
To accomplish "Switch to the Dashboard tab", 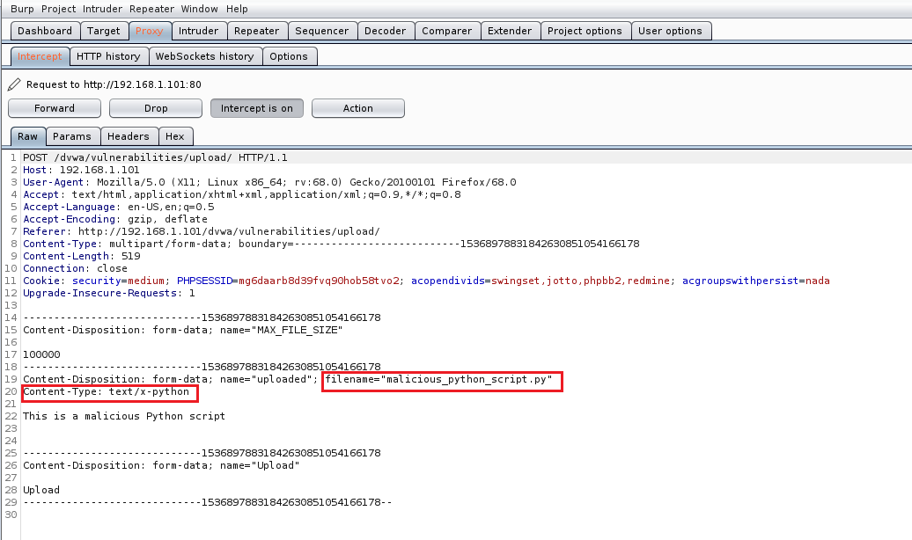I will 45,31.
